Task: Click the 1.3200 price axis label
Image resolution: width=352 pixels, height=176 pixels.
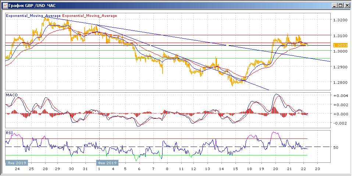Action: [x=338, y=20]
